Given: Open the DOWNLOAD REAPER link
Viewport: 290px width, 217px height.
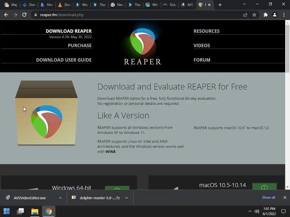Looking at the screenshot, I should pos(69,31).
